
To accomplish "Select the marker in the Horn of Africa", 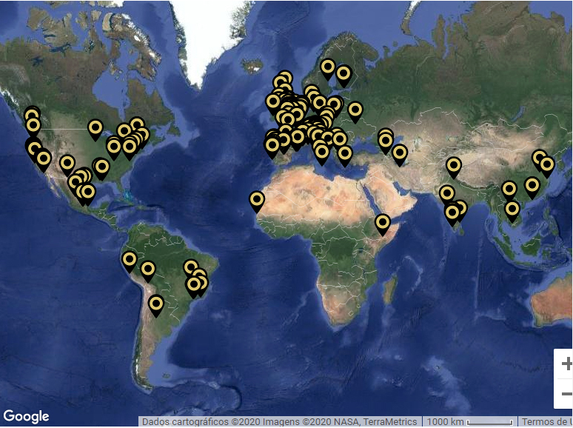I will [x=383, y=224].
